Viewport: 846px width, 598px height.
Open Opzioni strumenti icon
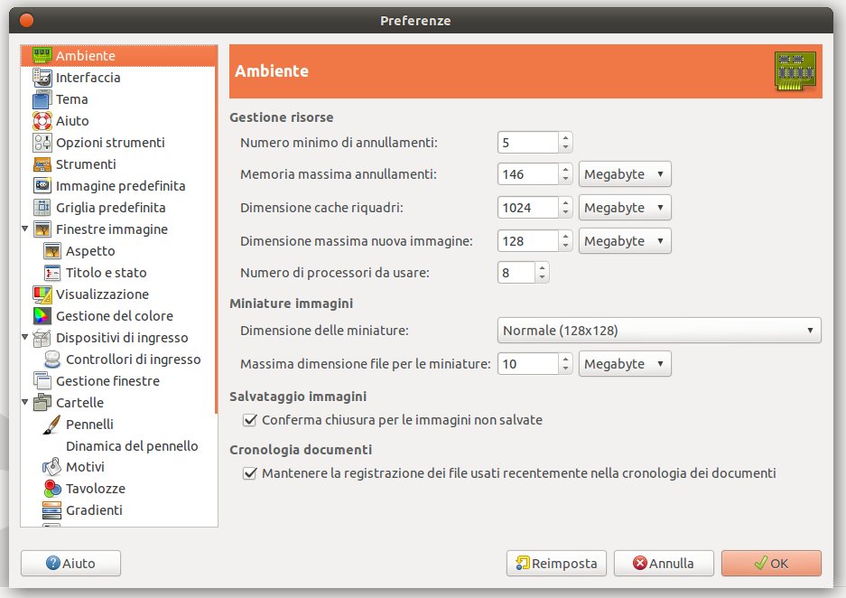(x=42, y=143)
